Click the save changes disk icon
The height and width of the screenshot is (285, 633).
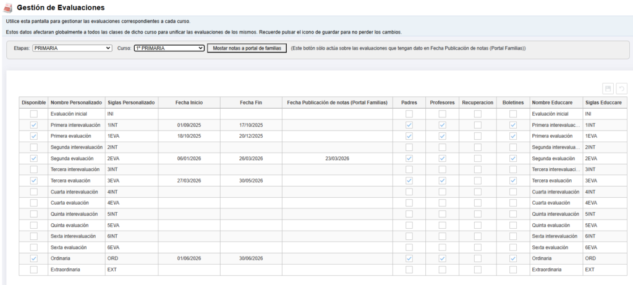pos(608,89)
